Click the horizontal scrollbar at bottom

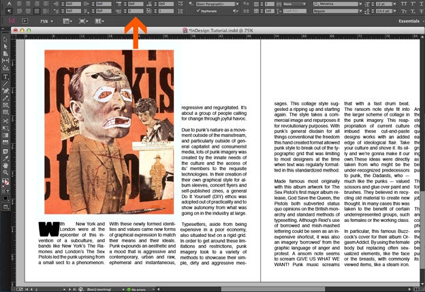[272, 289]
